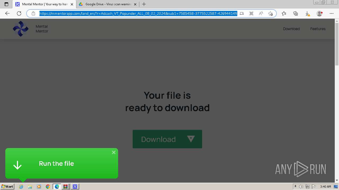
Task: Switch to the Google Drive - Virus scan warning tab
Action: click(x=108, y=4)
